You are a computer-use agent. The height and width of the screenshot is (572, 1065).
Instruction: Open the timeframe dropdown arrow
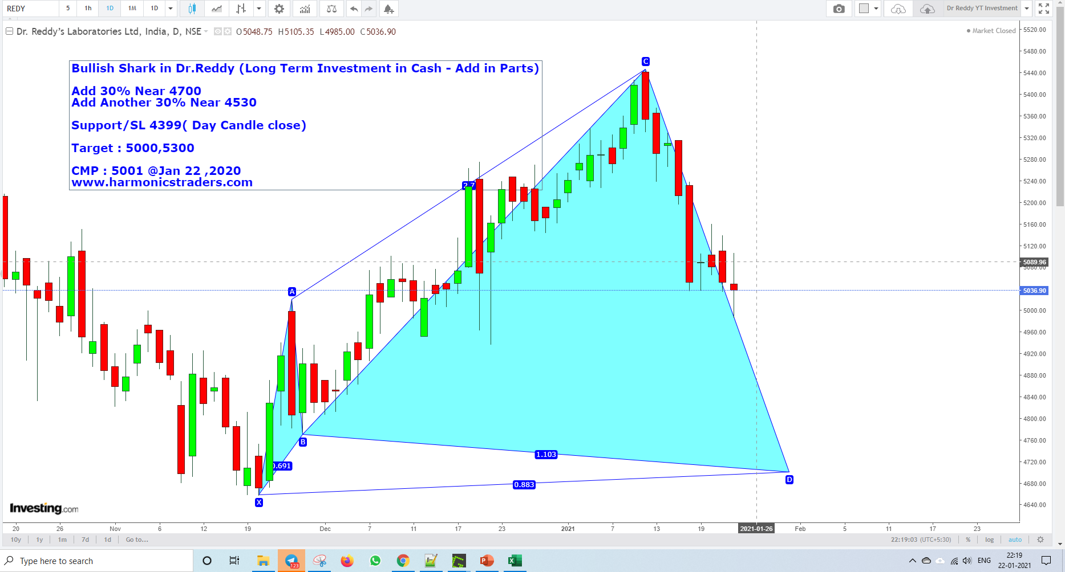pos(169,9)
